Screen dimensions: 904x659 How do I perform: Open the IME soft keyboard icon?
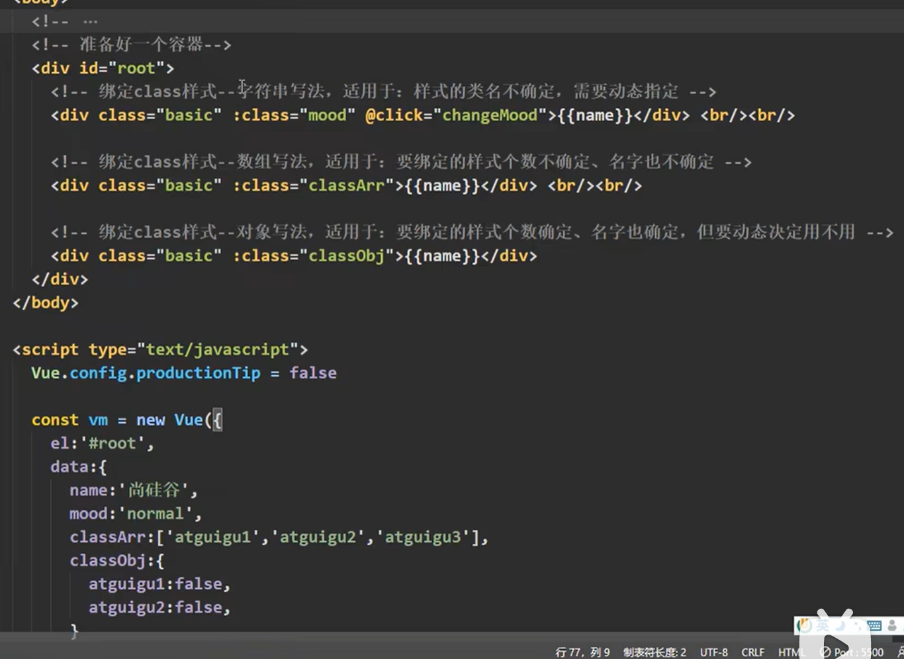point(874,625)
